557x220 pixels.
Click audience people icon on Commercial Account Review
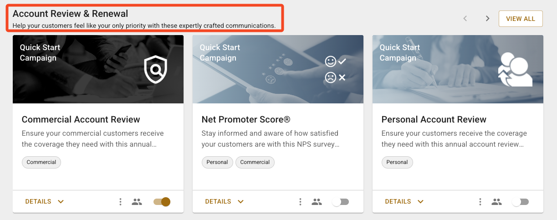pos(137,202)
